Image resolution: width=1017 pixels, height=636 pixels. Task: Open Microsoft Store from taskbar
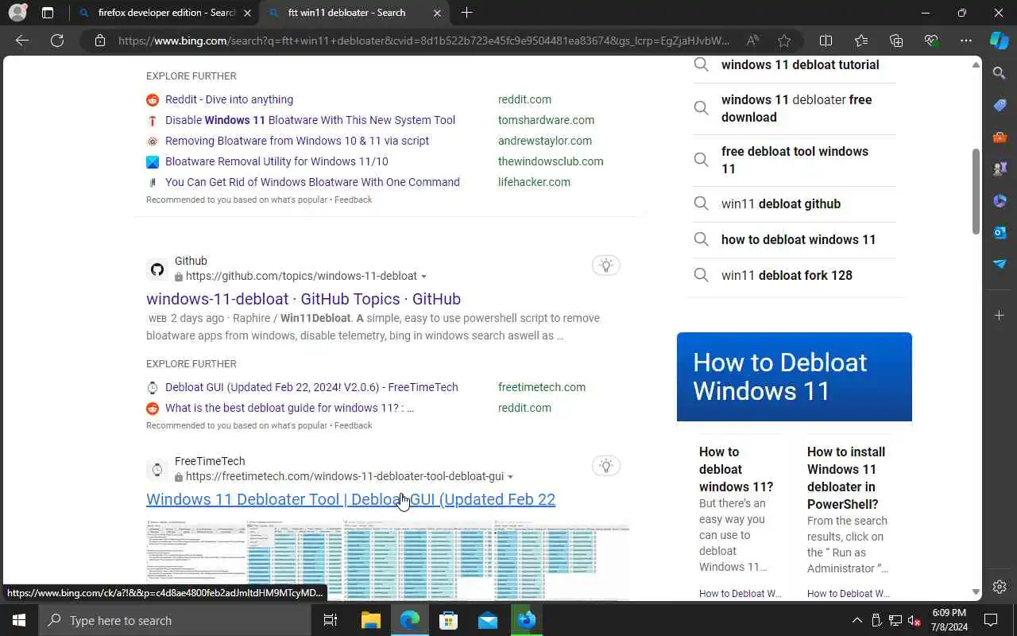point(449,620)
